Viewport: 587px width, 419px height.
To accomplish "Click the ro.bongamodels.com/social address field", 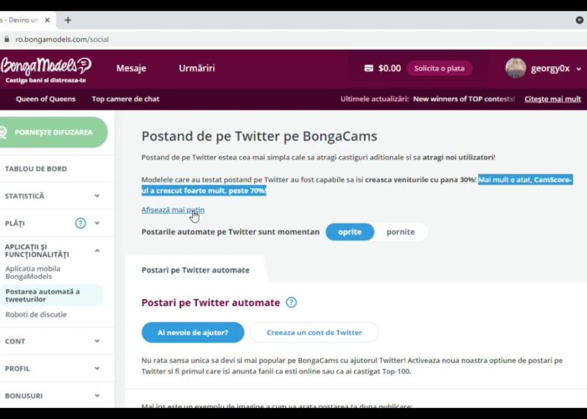I will [x=62, y=39].
